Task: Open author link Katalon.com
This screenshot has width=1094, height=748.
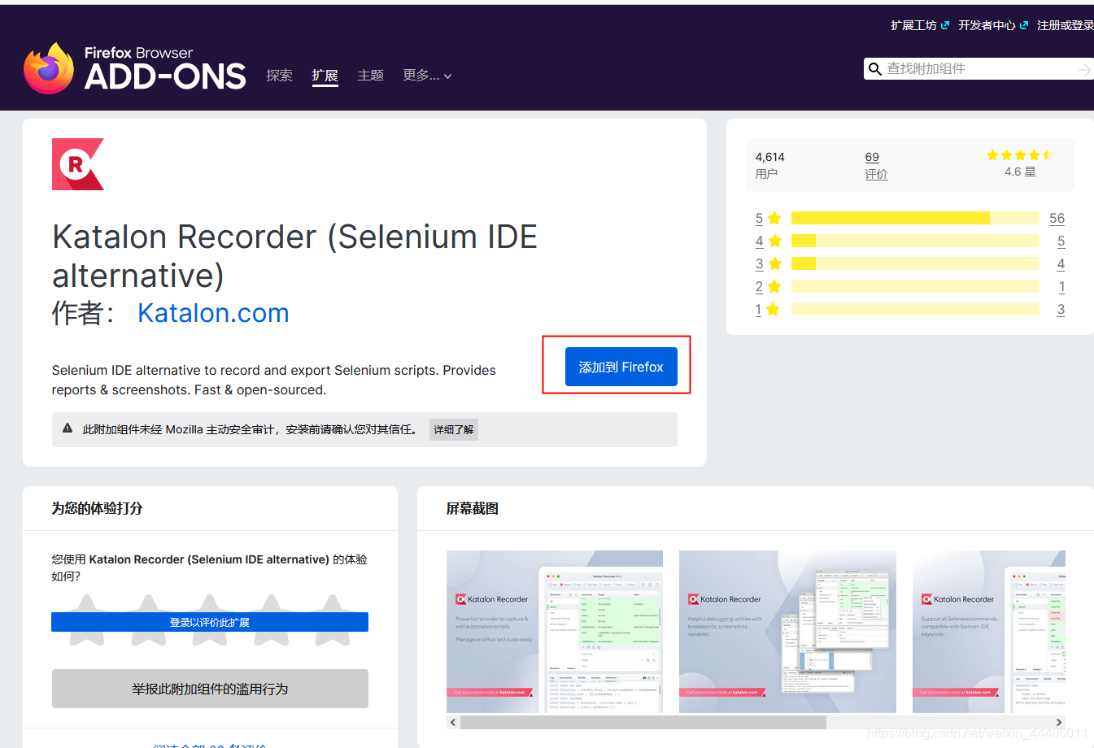Action: coord(213,313)
